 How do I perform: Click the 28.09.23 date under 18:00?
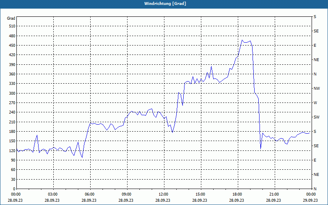pyautogui.click(x=237, y=200)
